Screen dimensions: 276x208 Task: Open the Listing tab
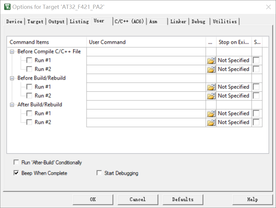(79, 22)
